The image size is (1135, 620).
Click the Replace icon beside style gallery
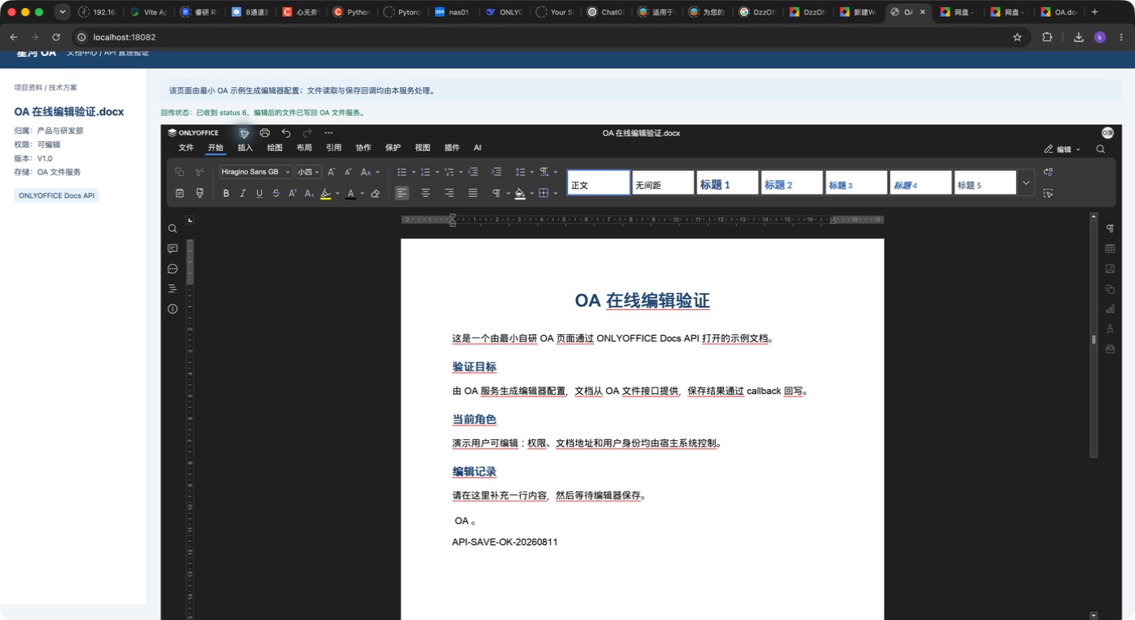pos(1048,172)
